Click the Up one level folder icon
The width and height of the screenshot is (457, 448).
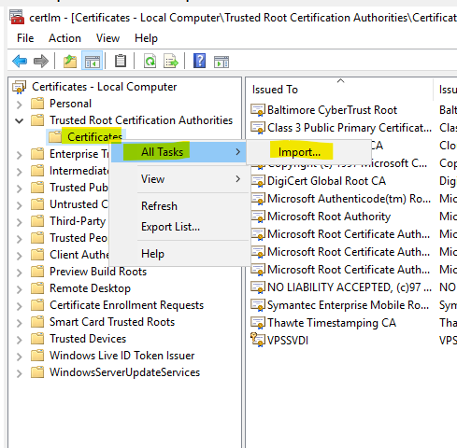point(70,61)
